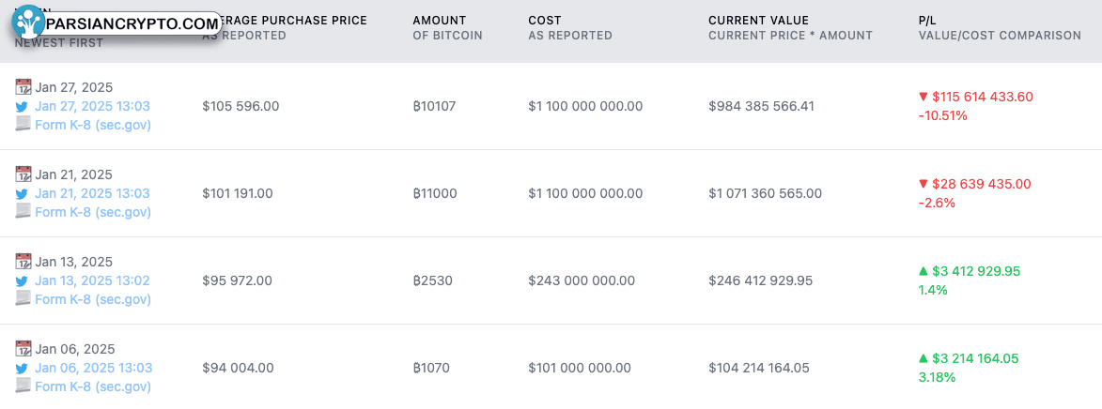This screenshot has width=1102, height=409.
Task: Click the Twitter bird icon for Jan 21
Action: [x=23, y=193]
